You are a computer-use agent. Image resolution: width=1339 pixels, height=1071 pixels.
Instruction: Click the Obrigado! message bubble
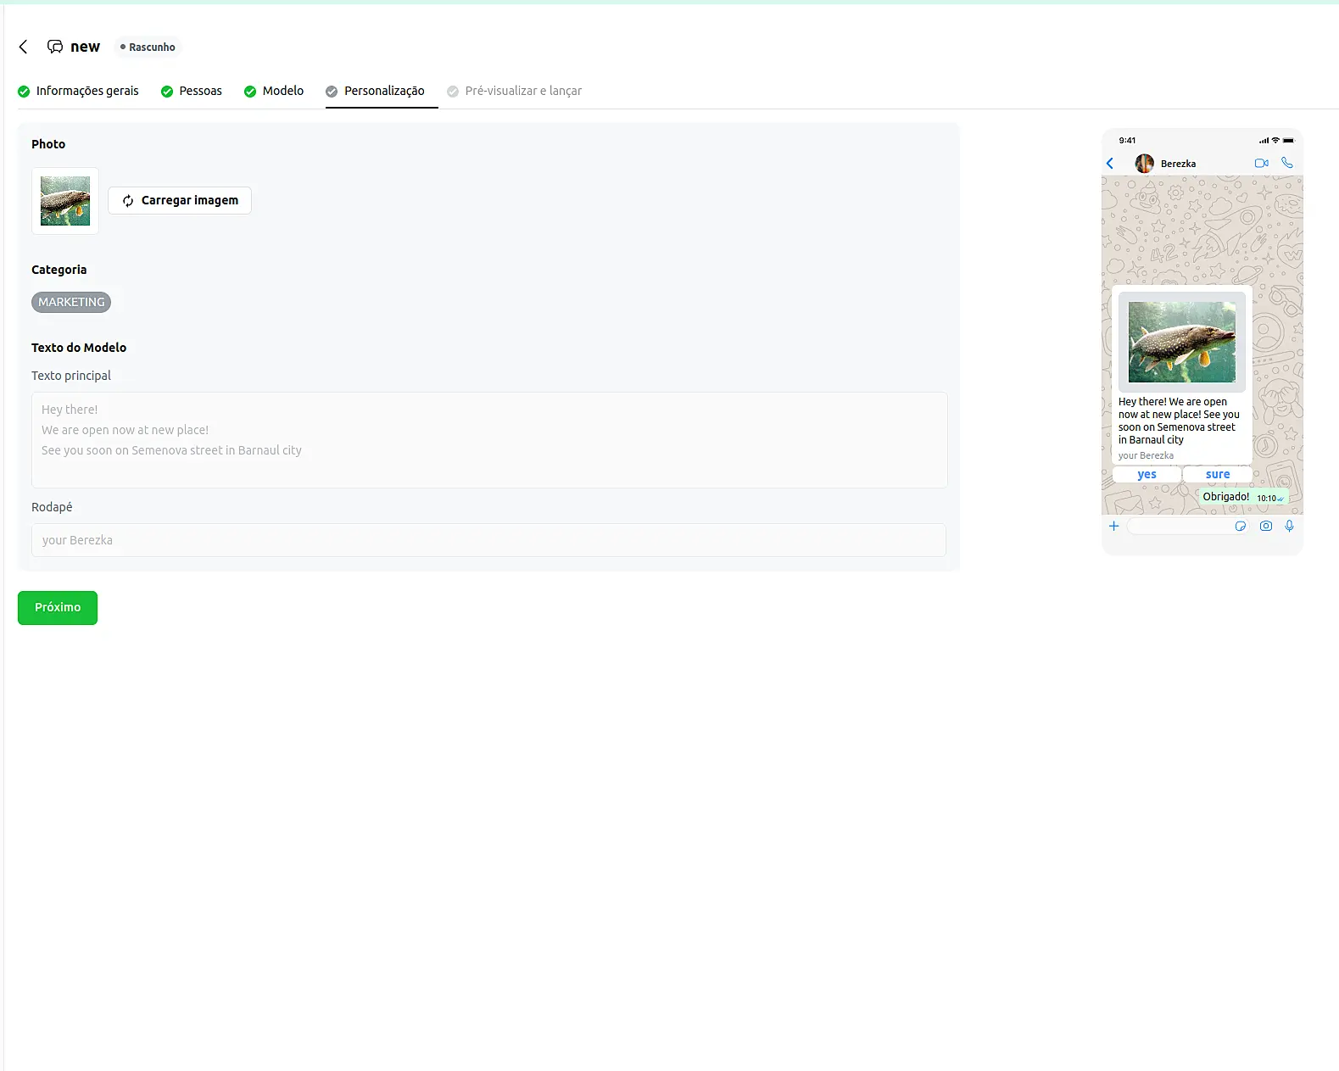(x=1243, y=497)
